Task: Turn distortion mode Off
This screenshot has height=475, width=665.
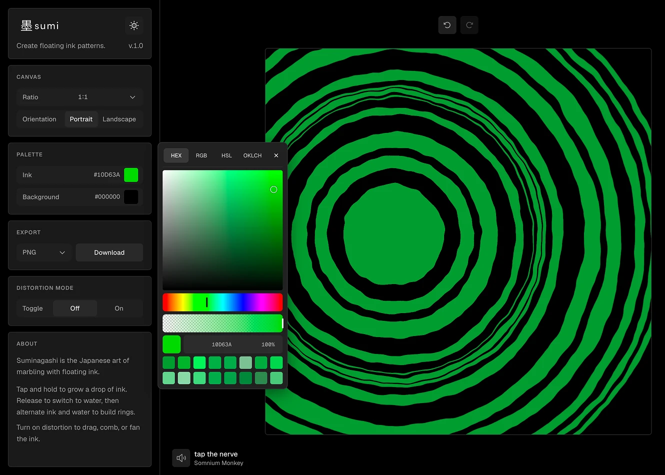Action: 75,308
